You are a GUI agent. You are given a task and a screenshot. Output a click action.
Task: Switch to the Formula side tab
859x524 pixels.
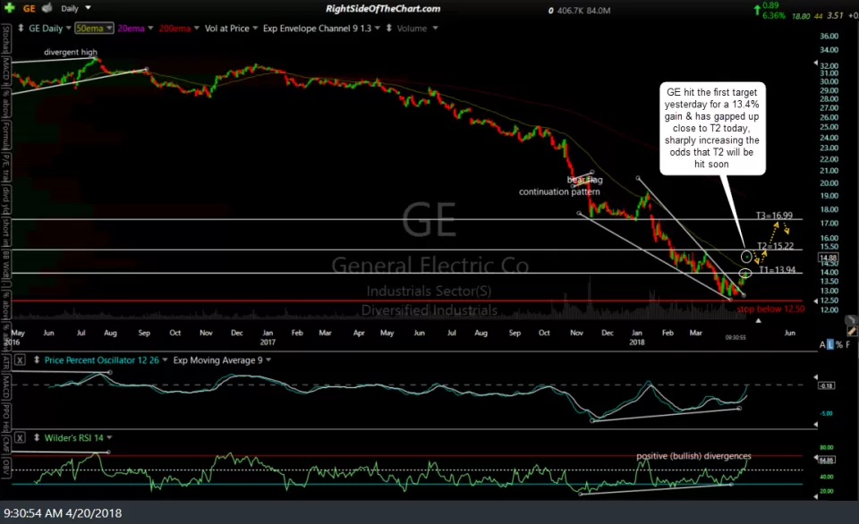pyautogui.click(x=5, y=135)
